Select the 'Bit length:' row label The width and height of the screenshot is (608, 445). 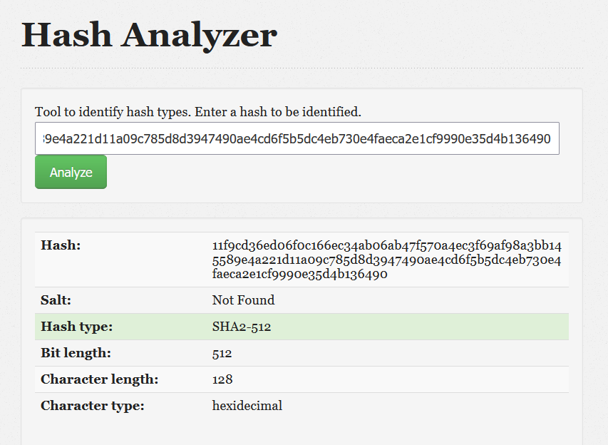pos(76,353)
